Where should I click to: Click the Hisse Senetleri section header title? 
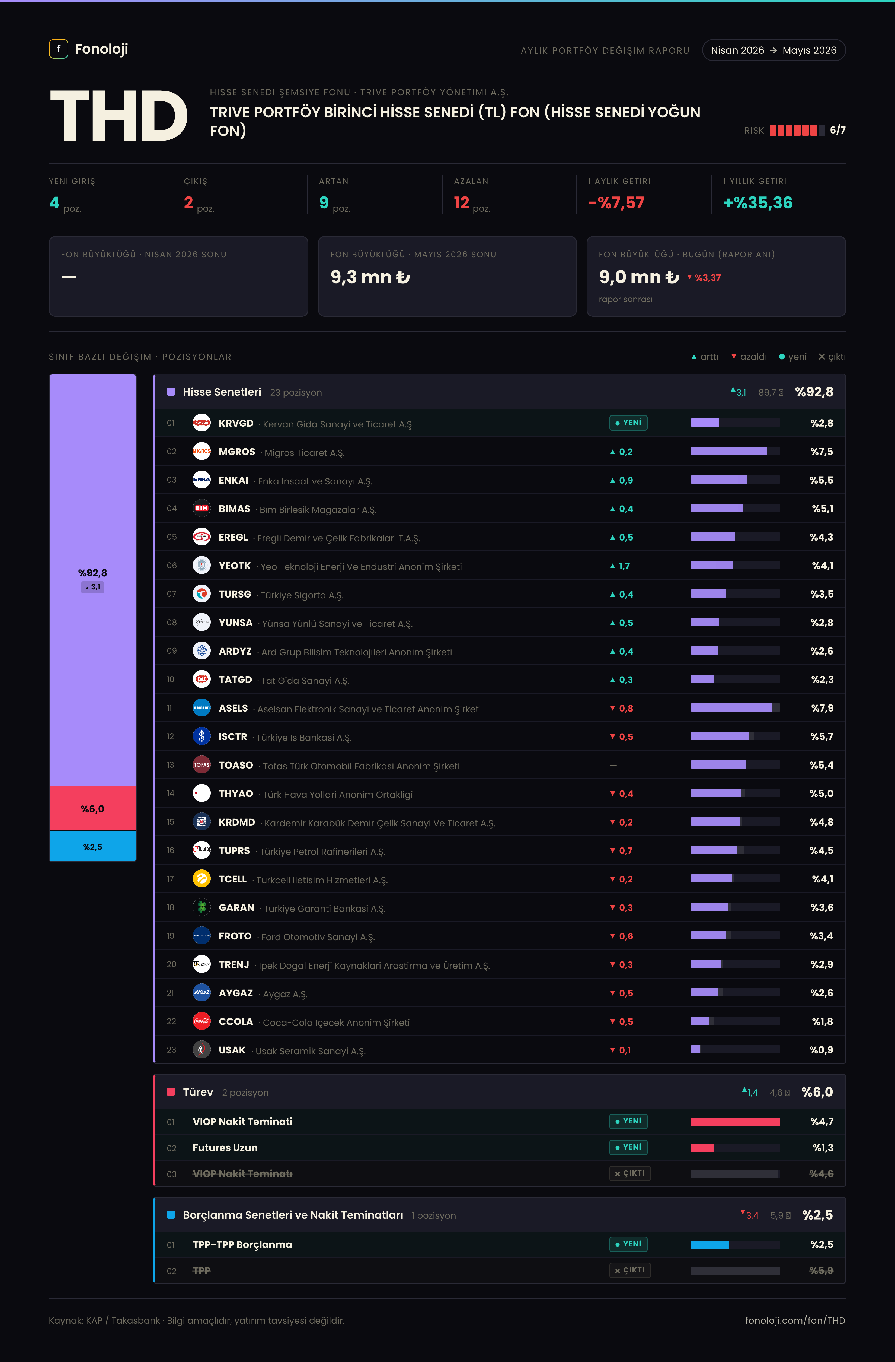click(x=222, y=392)
